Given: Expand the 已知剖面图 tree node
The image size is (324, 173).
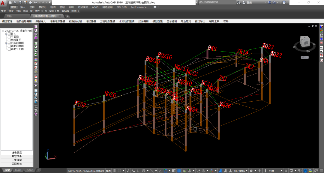Looking at the screenshot, I should [6, 43].
